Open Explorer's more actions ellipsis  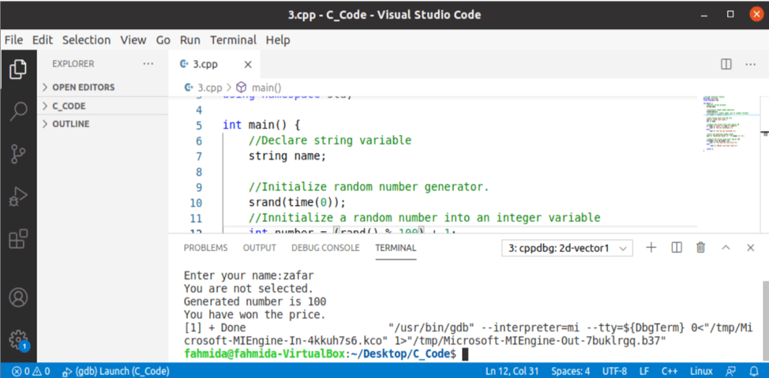pyautogui.click(x=148, y=64)
